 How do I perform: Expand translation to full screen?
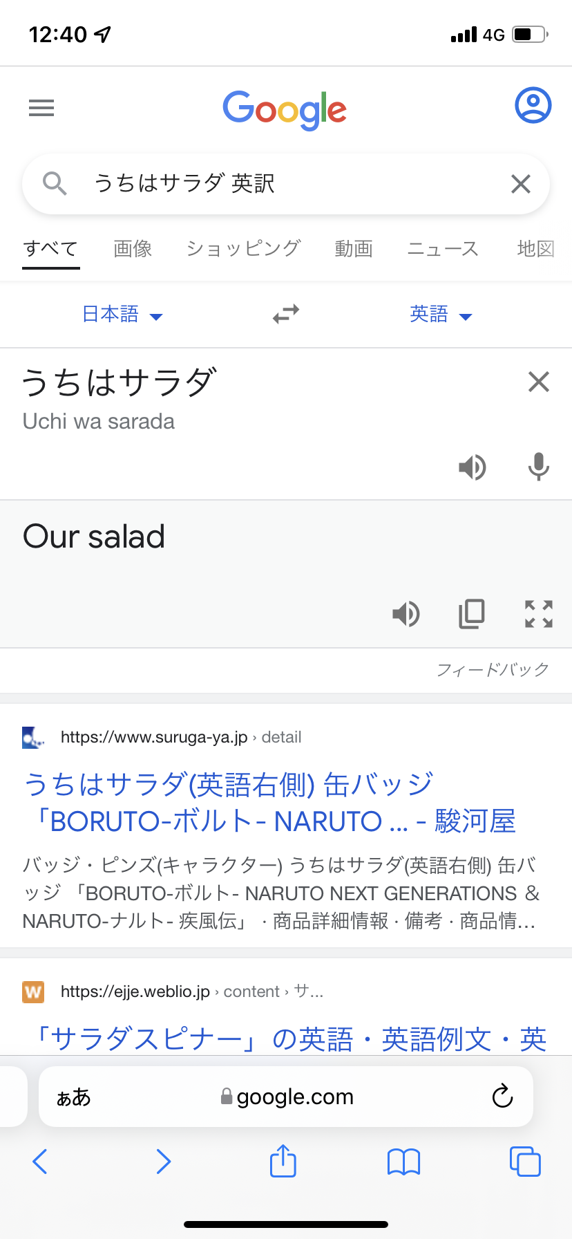point(538,614)
